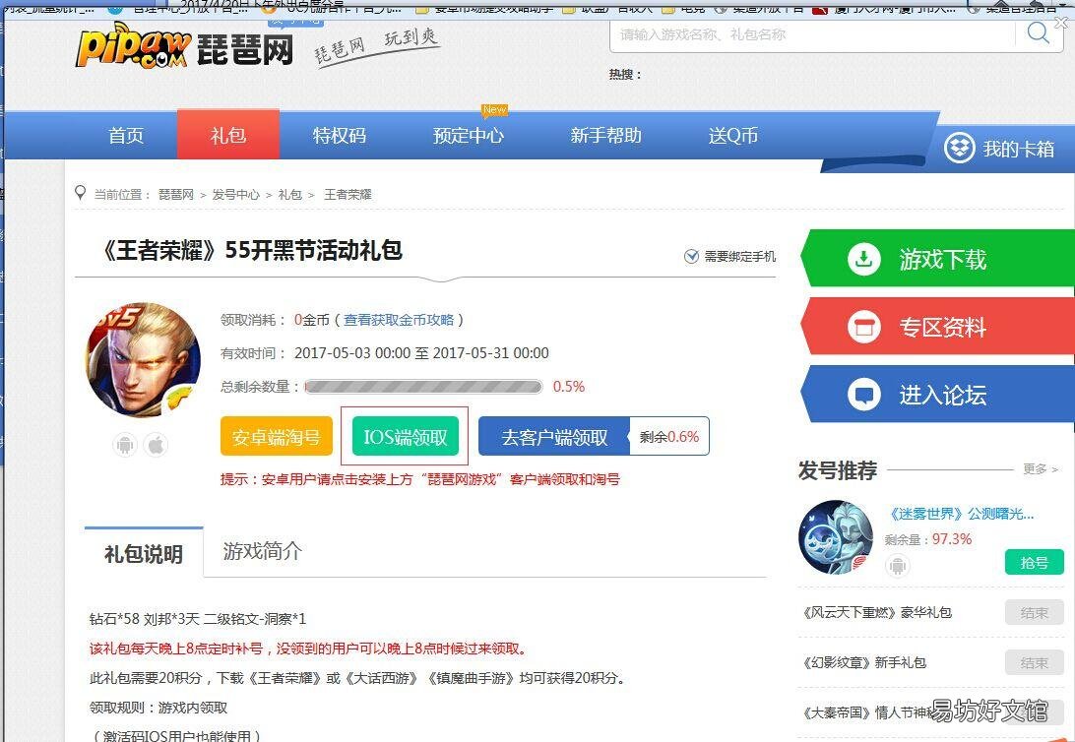Image resolution: width=1075 pixels, height=742 pixels.
Task: Focus the game name search input
Action: point(812,34)
